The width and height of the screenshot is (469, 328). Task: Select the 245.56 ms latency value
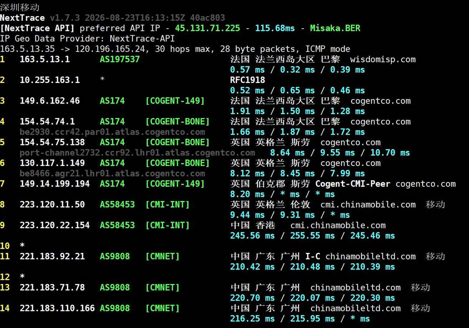[x=252, y=235]
